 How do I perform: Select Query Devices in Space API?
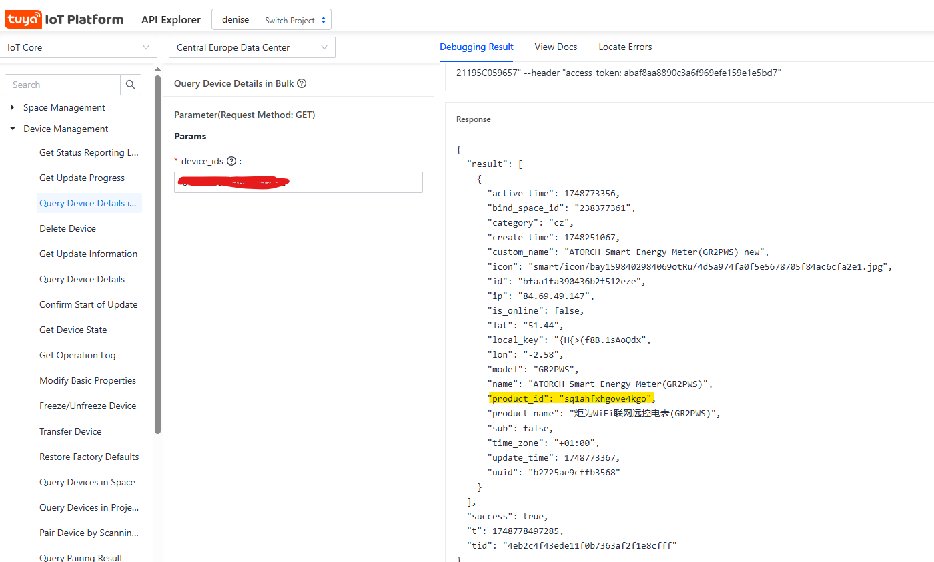87,482
